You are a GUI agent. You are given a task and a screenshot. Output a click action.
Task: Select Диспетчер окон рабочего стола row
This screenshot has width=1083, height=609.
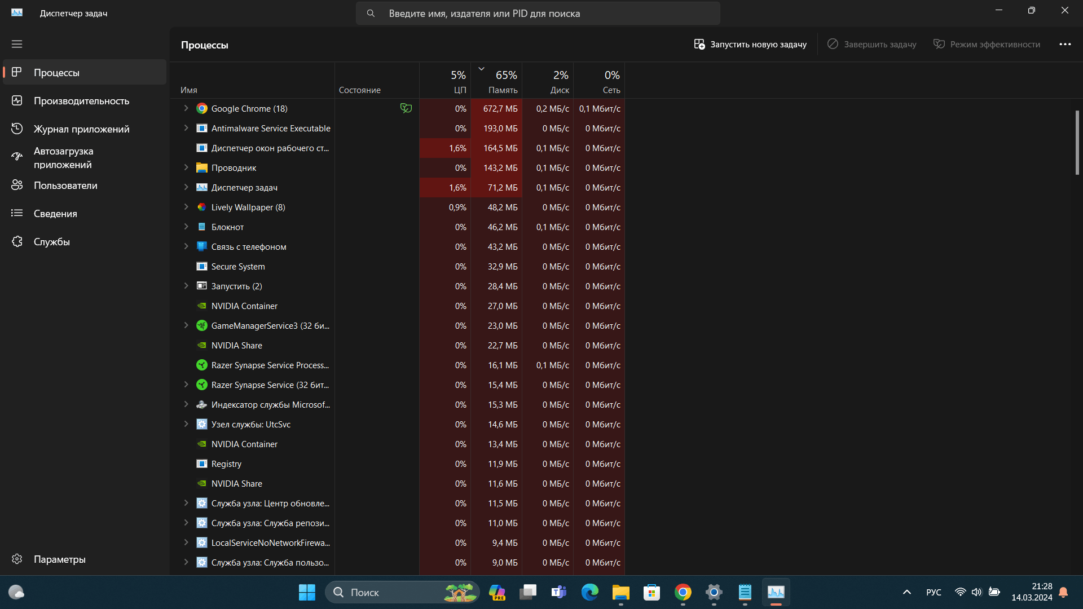click(x=397, y=148)
